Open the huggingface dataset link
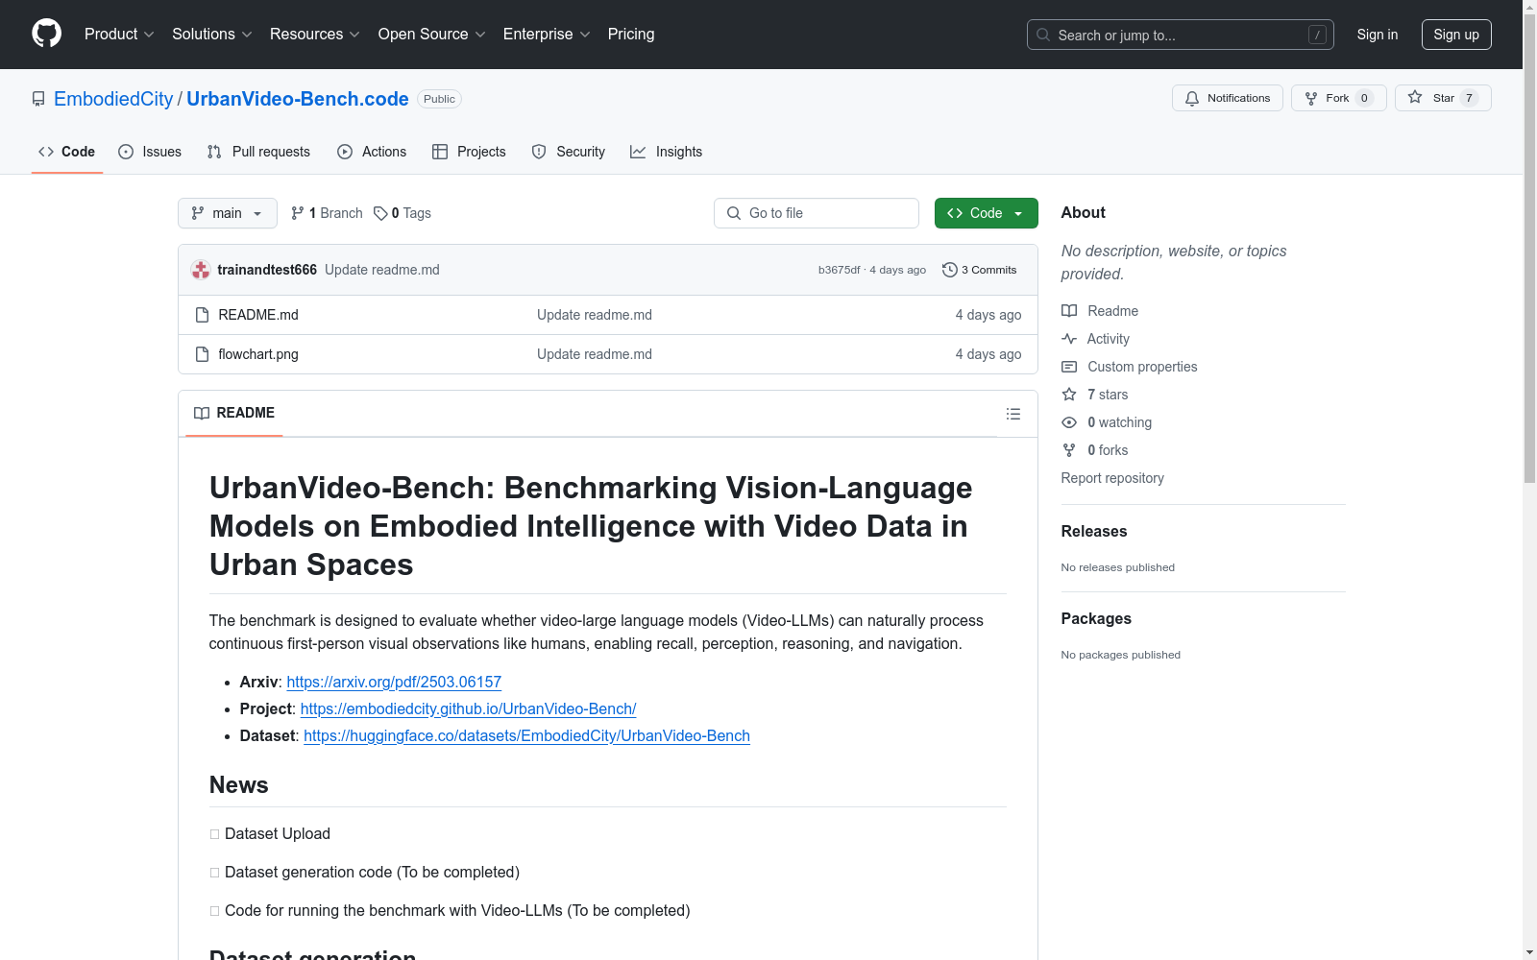Viewport: 1537px width, 960px height. (526, 735)
